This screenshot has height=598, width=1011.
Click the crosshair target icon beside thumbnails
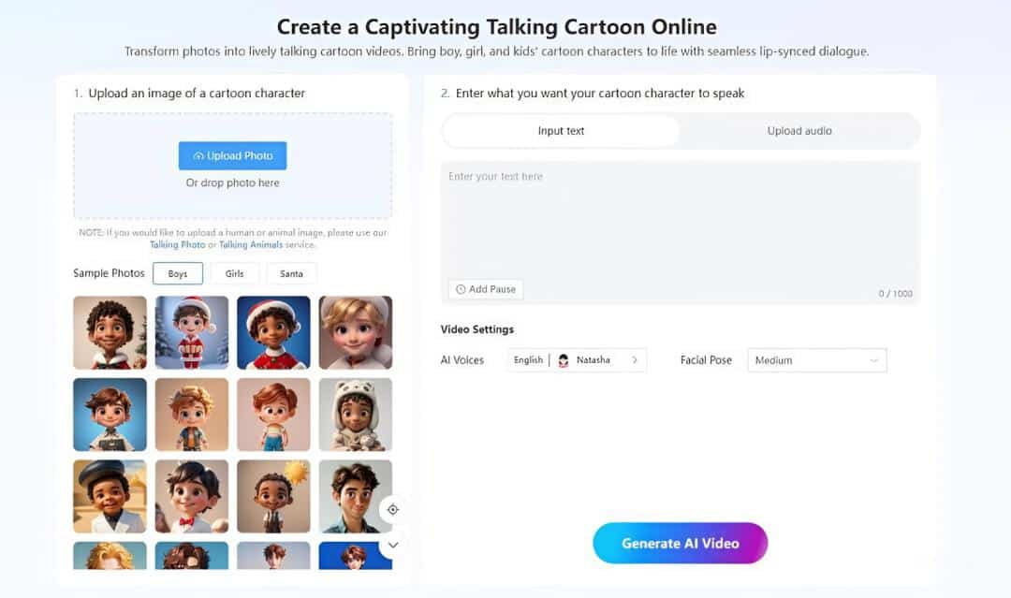click(x=393, y=509)
